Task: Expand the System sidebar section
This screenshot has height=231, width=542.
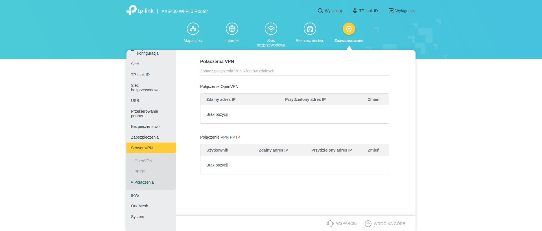Action: [x=137, y=217]
